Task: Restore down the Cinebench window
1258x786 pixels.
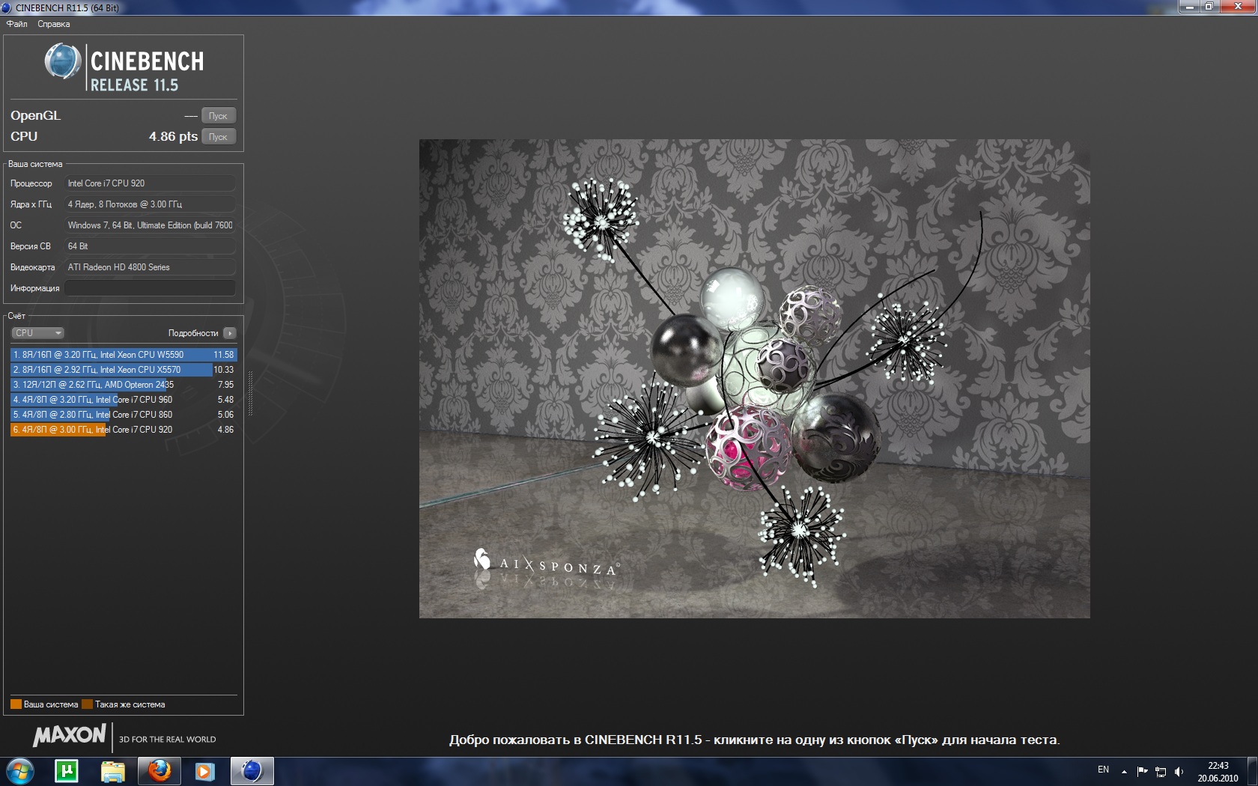Action: click(x=1209, y=7)
